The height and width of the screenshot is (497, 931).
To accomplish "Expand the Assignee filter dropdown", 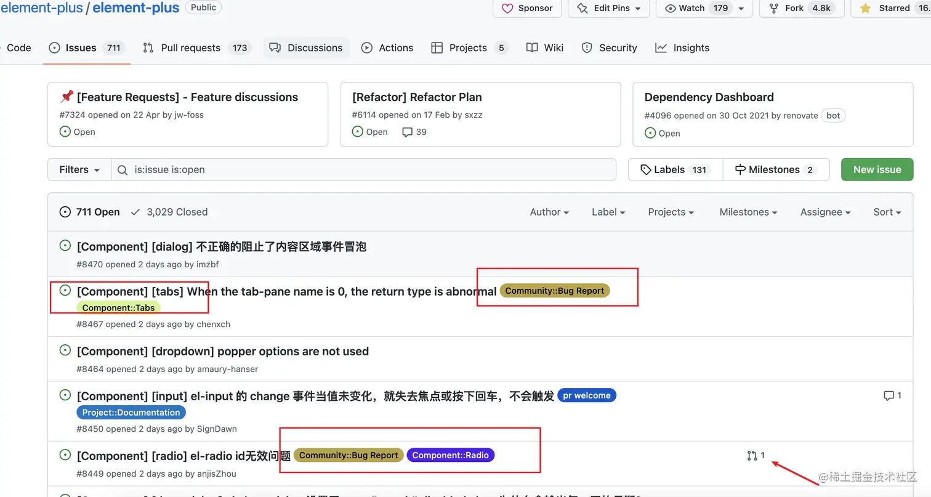I will [825, 212].
